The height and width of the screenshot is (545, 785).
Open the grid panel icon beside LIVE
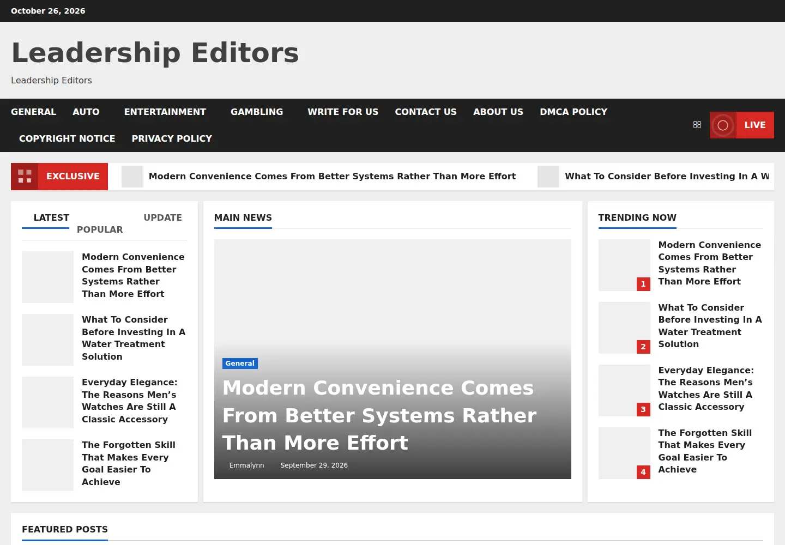tap(697, 125)
